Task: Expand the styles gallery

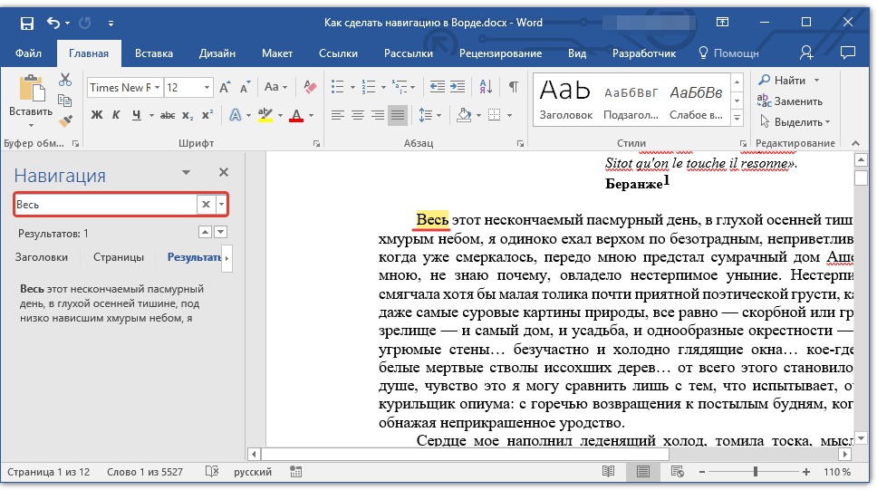Action: [x=737, y=119]
